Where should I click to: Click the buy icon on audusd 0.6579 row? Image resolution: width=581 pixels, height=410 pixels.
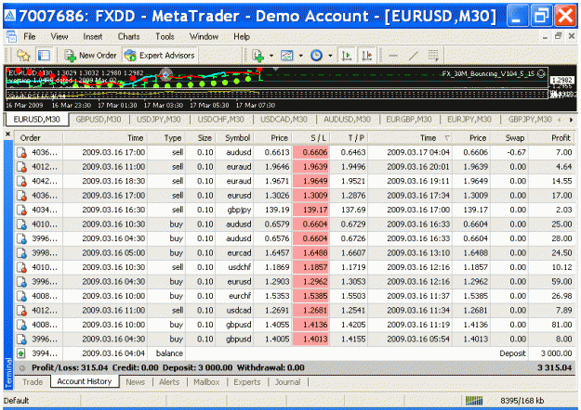click(22, 224)
